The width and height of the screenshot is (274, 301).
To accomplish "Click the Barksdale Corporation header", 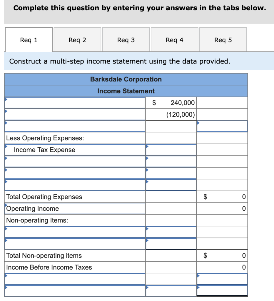I will 126,79.
